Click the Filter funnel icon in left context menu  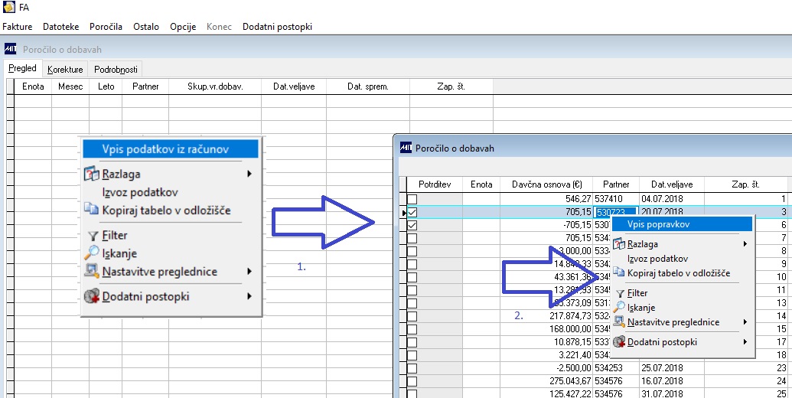coord(93,236)
